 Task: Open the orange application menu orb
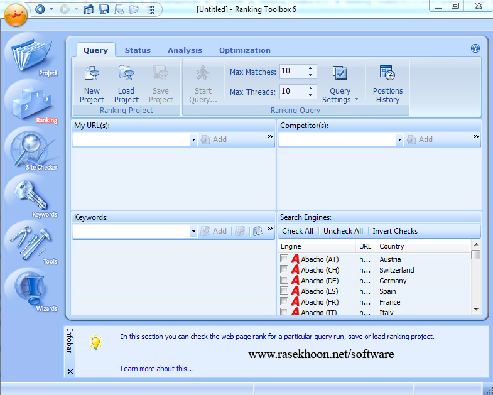16,14
